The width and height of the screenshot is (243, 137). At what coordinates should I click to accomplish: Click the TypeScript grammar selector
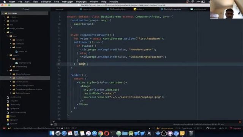(187, 128)
